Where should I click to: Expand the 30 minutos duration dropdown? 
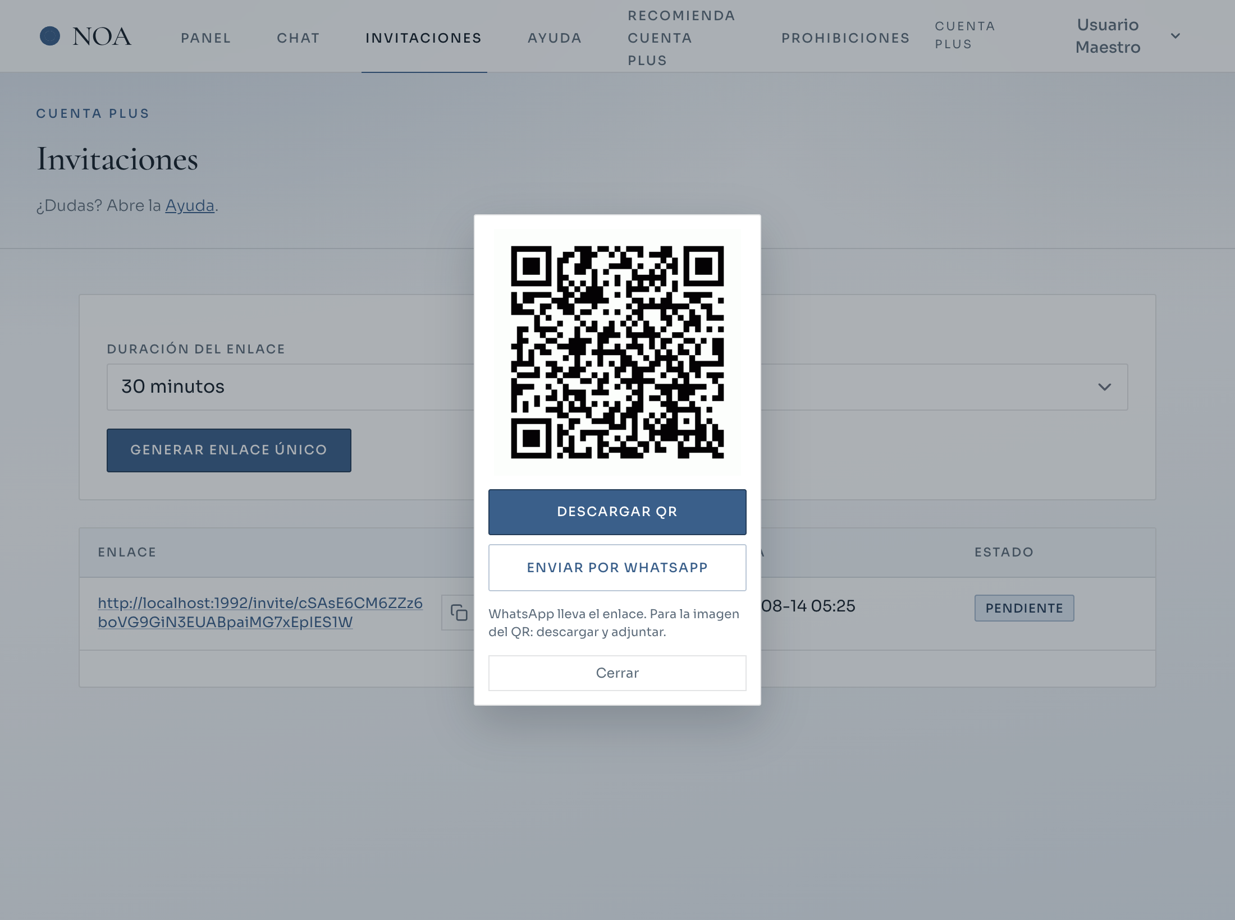pos(617,387)
